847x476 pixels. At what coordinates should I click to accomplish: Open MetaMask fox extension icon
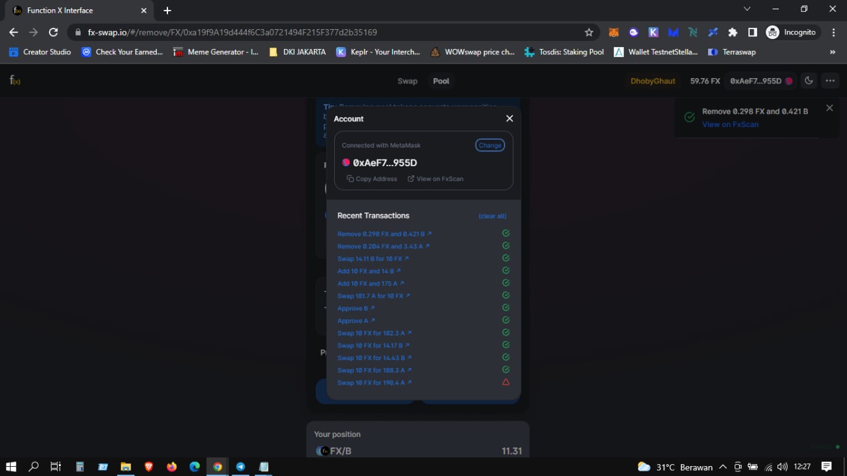point(613,32)
